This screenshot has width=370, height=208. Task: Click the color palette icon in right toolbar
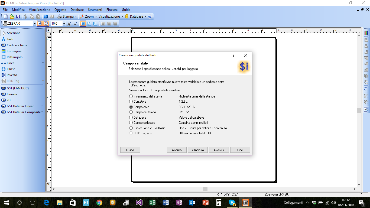tap(366, 33)
